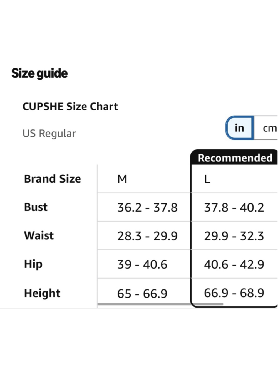Click the L bust value 37.8 - 40.2
This screenshot has height=371, width=278.
click(x=234, y=208)
